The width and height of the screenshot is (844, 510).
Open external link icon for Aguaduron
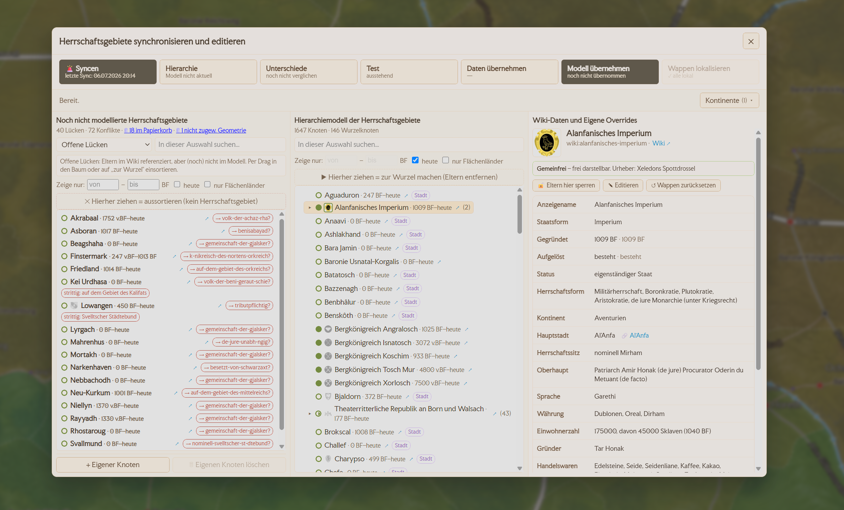click(x=406, y=195)
